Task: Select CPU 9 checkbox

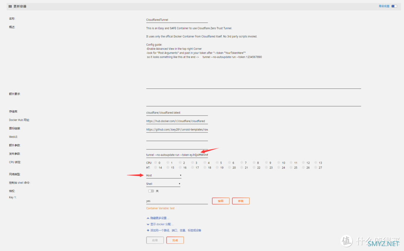Action: coord(266,163)
